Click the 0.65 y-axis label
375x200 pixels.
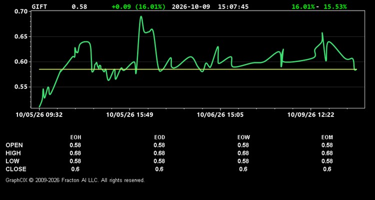coord(20,36)
